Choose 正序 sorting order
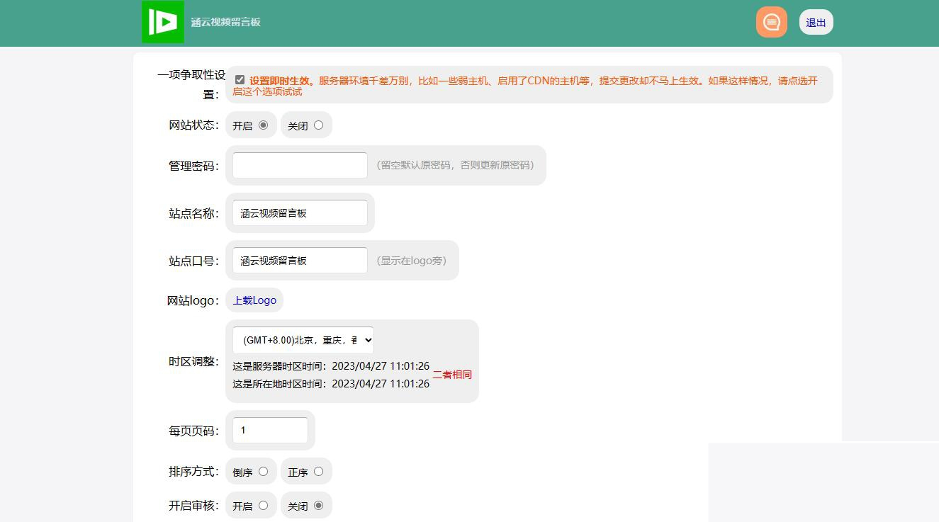The width and height of the screenshot is (939, 522). click(318, 471)
